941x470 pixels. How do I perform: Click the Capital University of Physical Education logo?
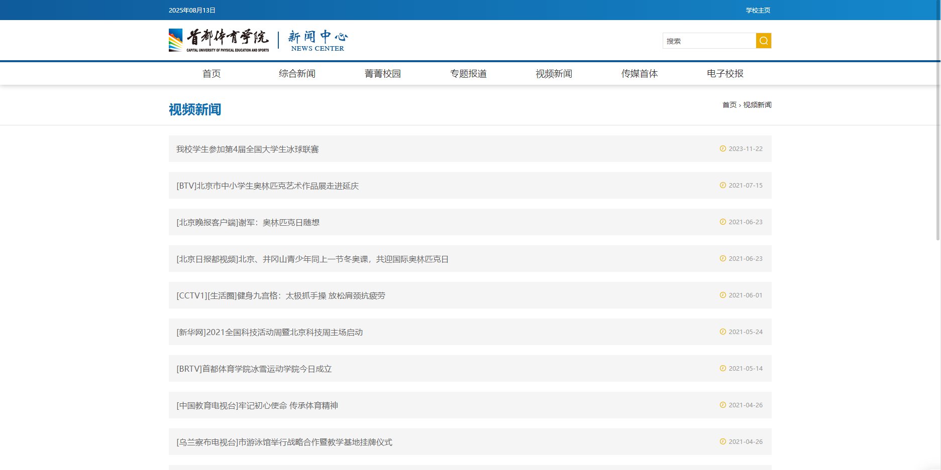pos(219,40)
